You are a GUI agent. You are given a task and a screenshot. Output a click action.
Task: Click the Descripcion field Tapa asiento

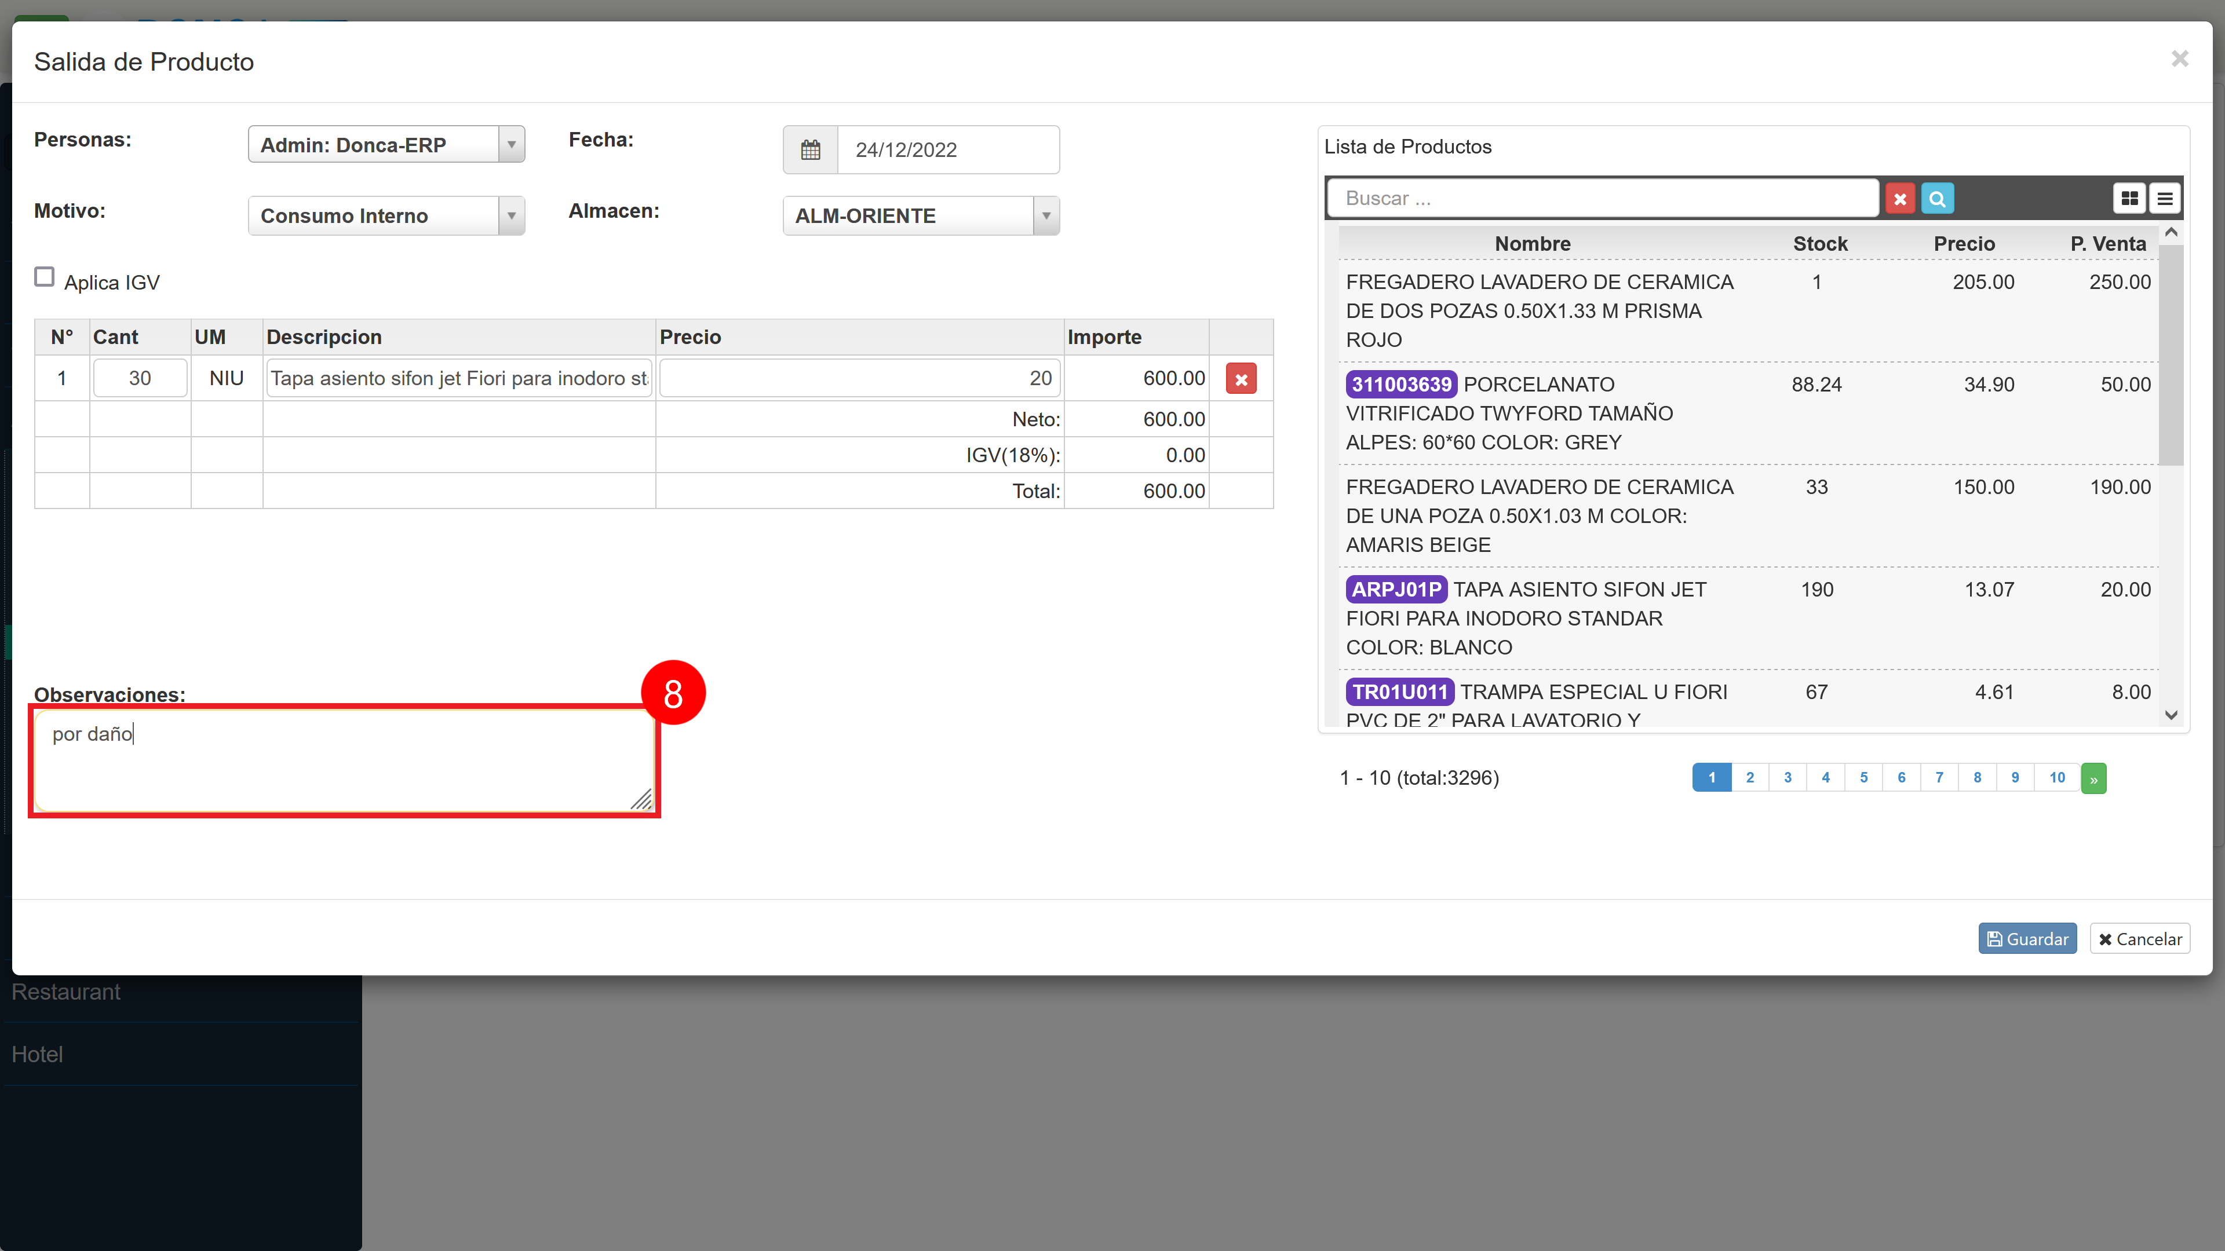(459, 379)
